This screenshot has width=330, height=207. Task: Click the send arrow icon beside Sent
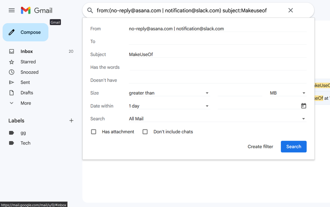(x=12, y=82)
